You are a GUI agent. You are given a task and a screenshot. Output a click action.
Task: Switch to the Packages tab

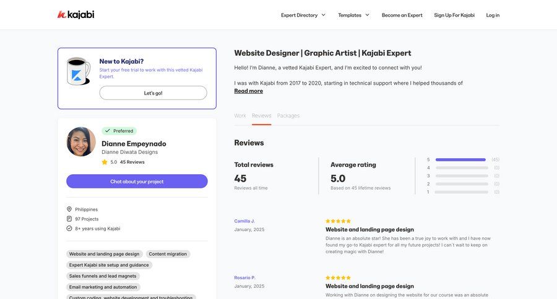point(288,116)
